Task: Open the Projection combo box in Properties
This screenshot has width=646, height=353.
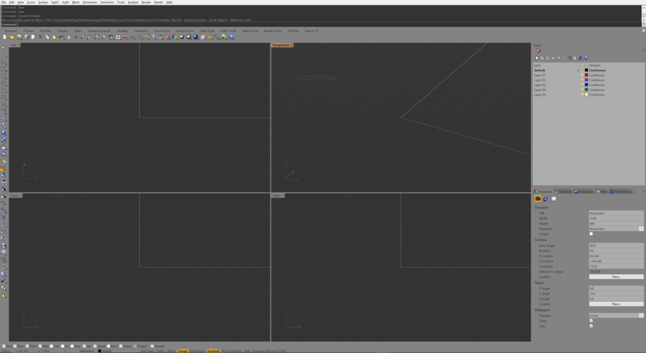Action: pos(616,228)
